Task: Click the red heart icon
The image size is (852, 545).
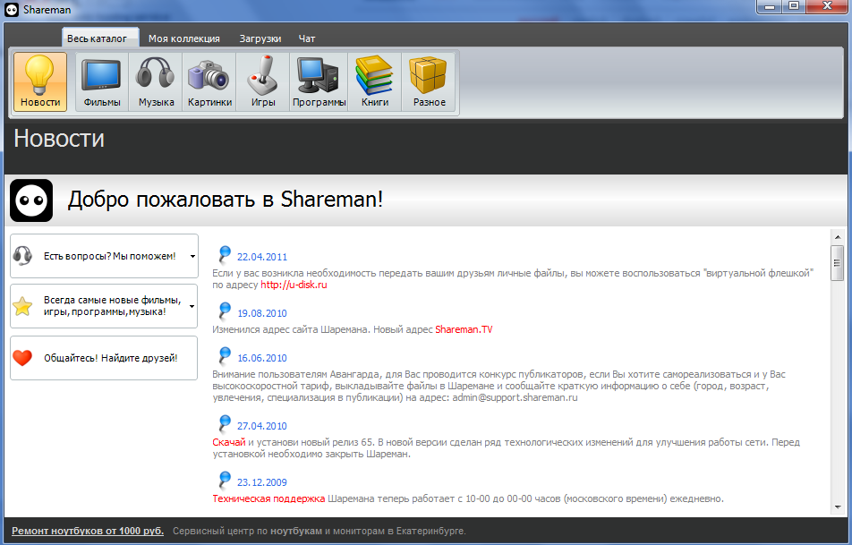Action: tap(23, 358)
